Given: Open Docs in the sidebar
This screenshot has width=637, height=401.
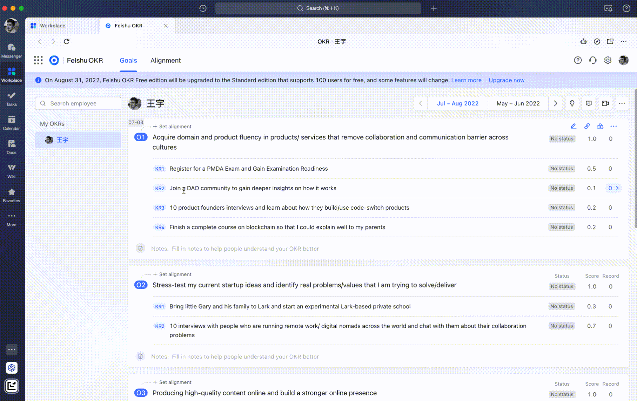Looking at the screenshot, I should (11, 147).
